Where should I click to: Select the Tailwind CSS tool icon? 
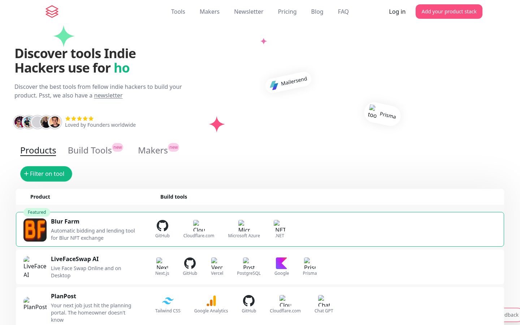[168, 301]
